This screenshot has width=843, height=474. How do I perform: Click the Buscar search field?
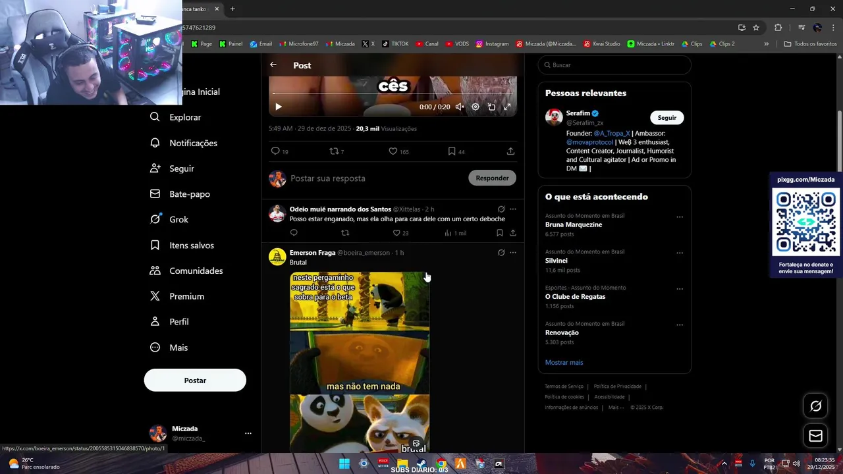coord(614,65)
